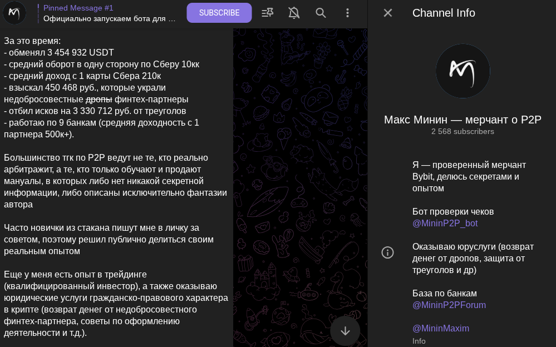
Task: Open search in channel
Action: [x=321, y=13]
